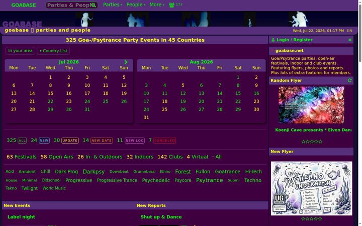
Task: Show 63 Festivals
Action: (x=22, y=157)
